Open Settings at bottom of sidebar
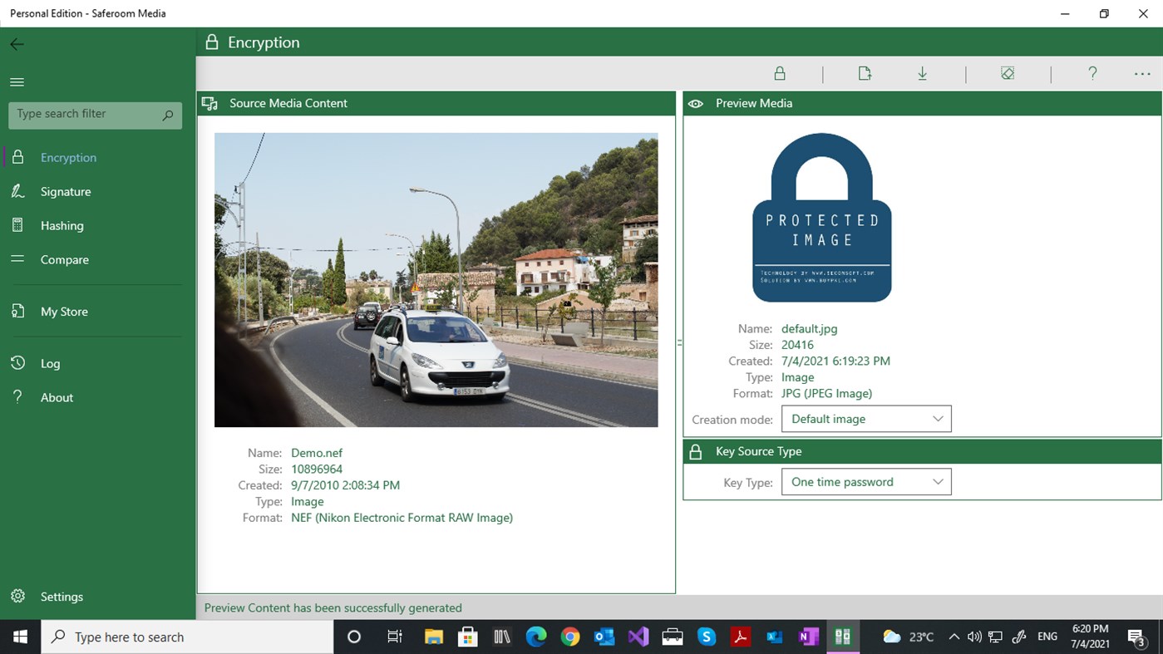The height and width of the screenshot is (654, 1163). coord(62,597)
